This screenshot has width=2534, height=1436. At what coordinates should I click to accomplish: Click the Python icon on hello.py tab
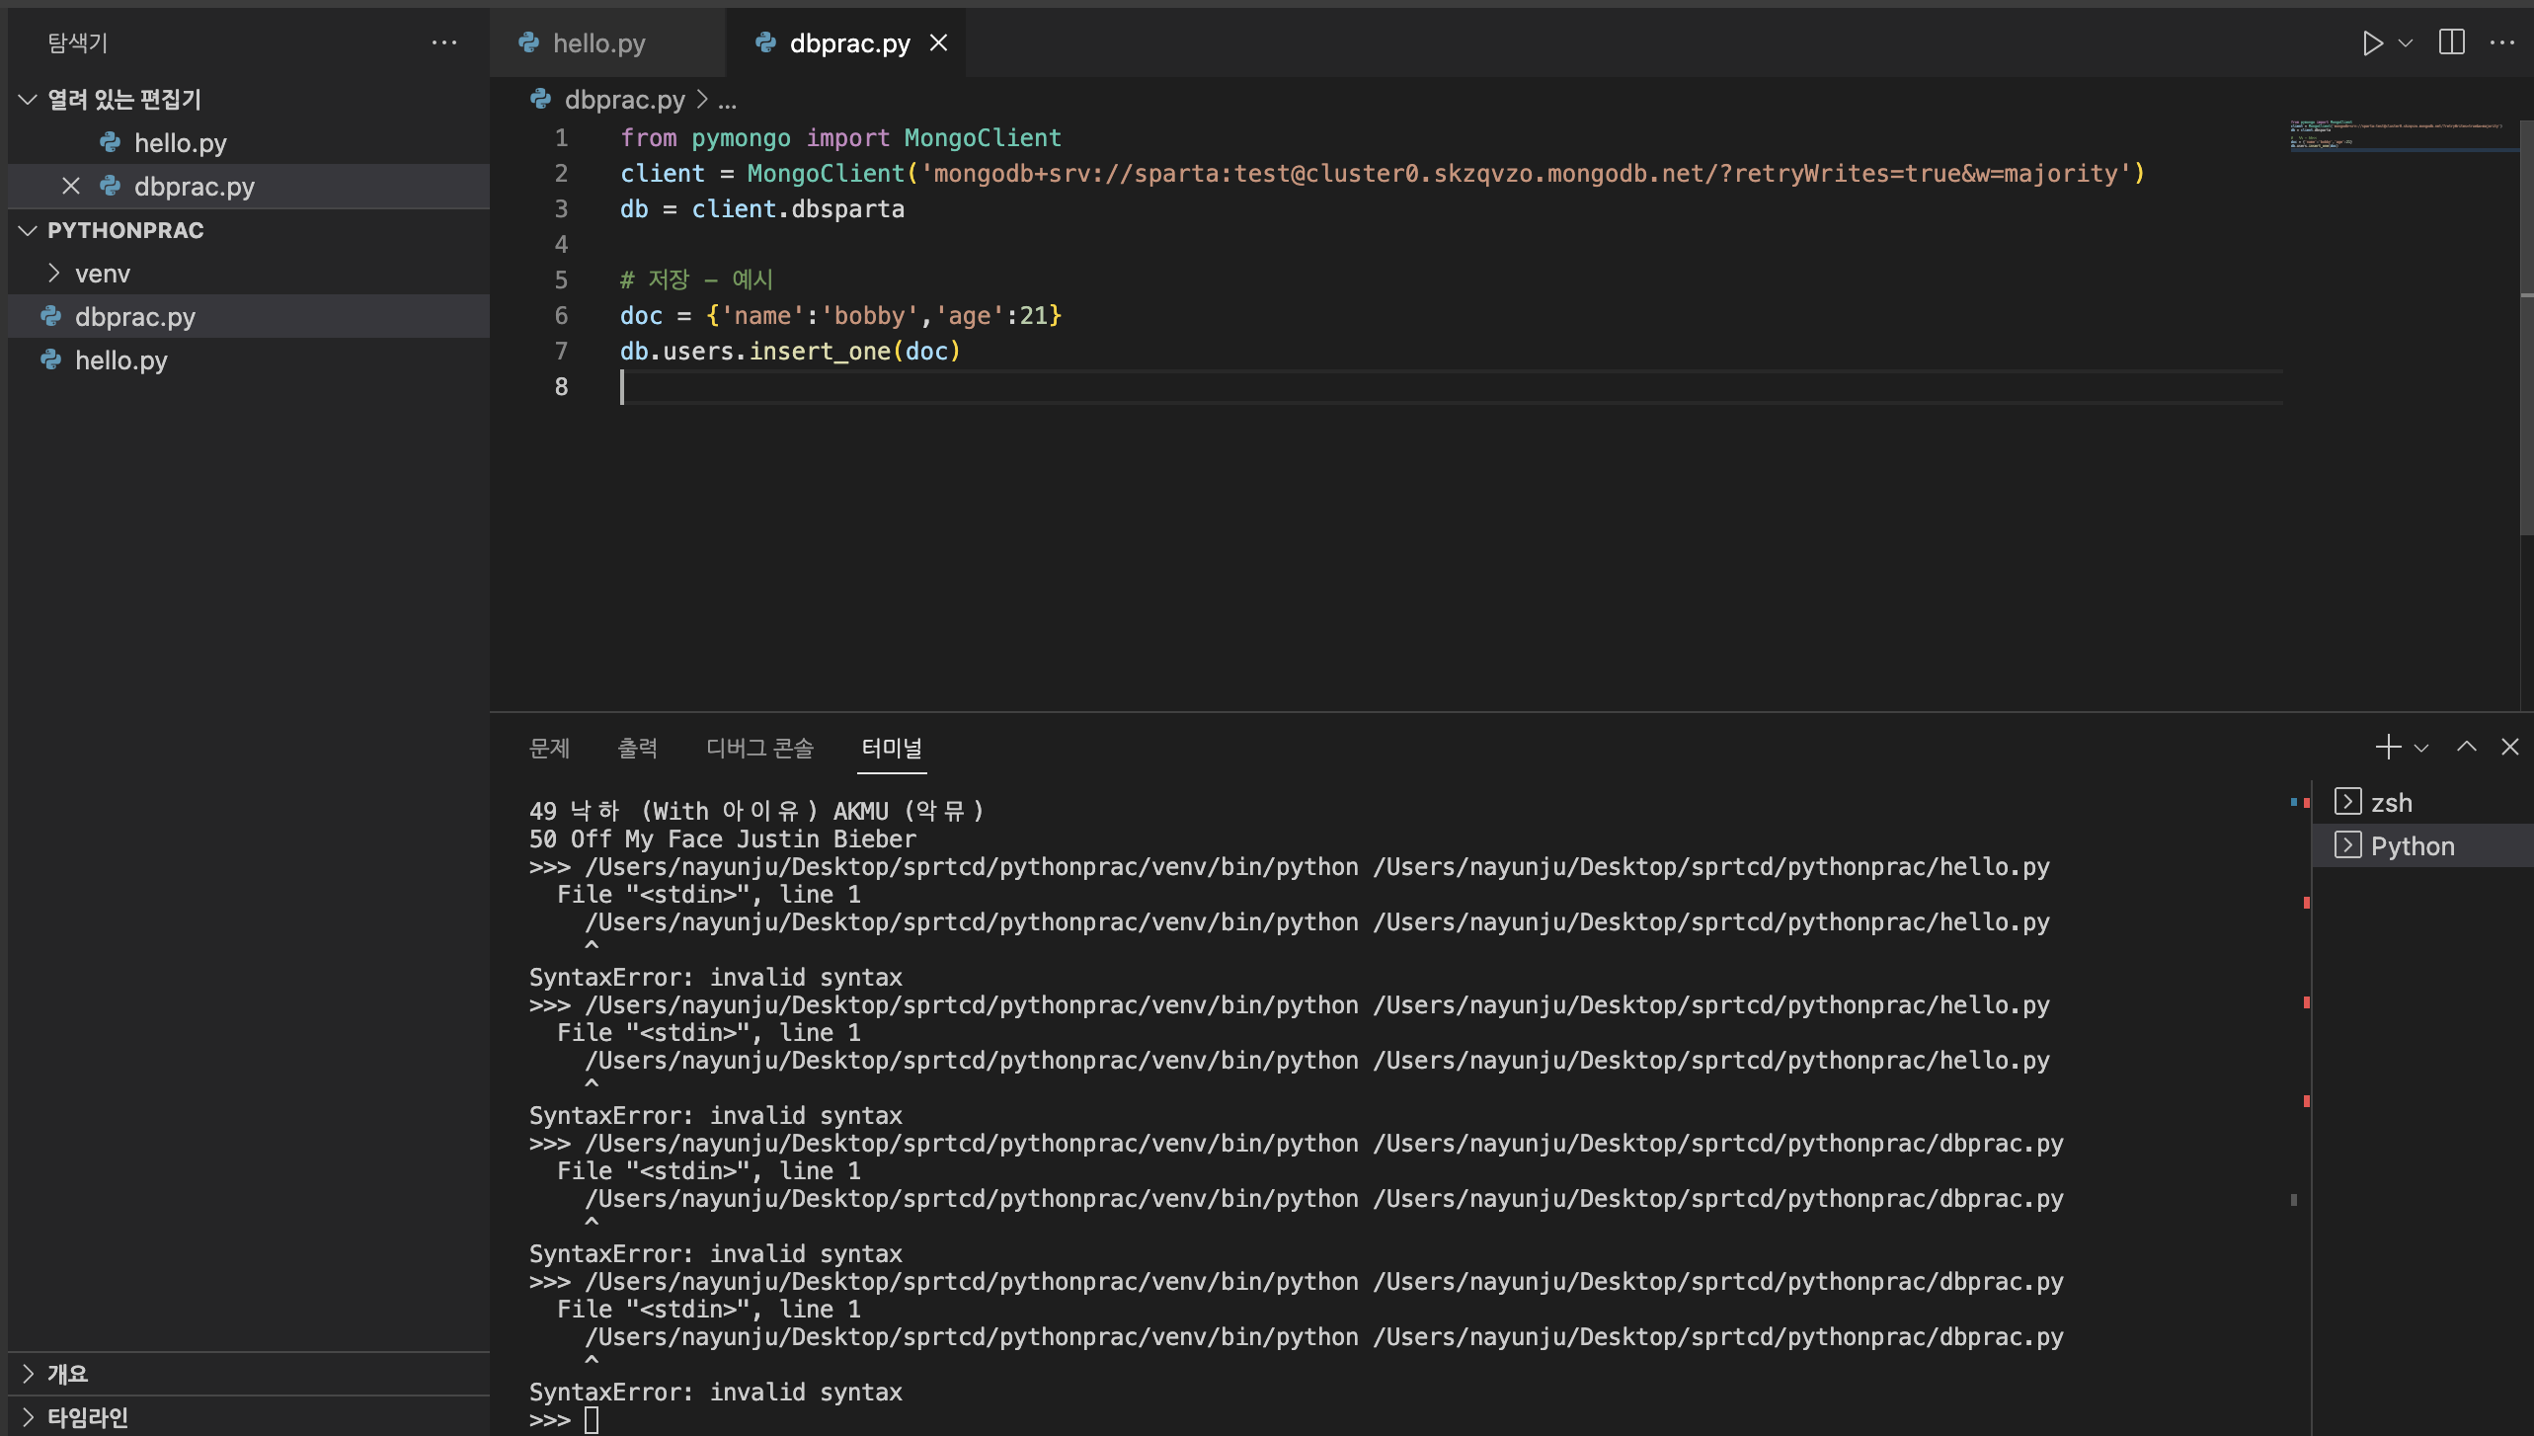(529, 42)
